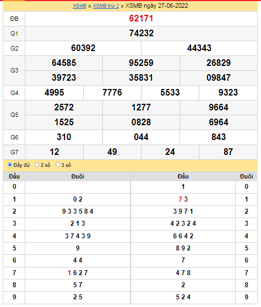Click the XSMB ngày 27-06-2022 title text
The image size is (261, 307).
tap(156, 5)
